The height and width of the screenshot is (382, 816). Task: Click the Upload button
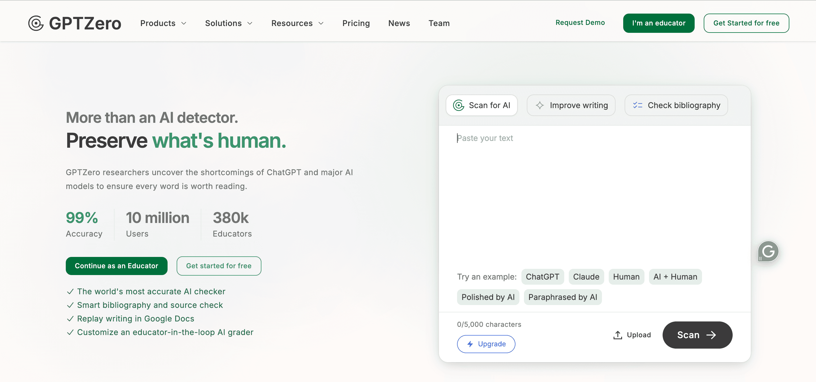click(632, 335)
